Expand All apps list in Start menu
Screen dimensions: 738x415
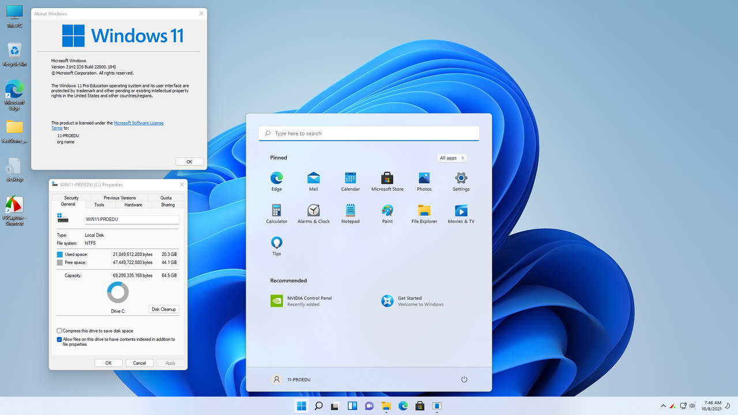click(x=451, y=158)
